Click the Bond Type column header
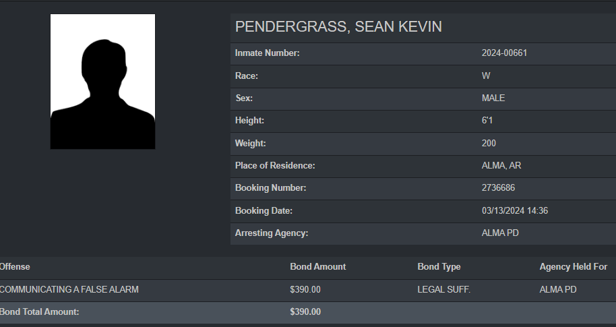616x327 pixels. [x=439, y=267]
